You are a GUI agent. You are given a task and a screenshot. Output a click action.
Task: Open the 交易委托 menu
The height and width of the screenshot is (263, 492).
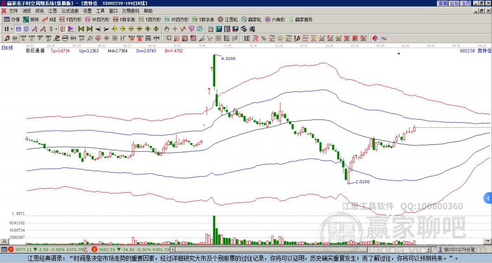click(131, 11)
